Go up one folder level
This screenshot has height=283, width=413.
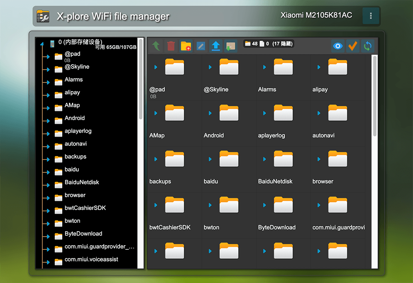point(156,46)
